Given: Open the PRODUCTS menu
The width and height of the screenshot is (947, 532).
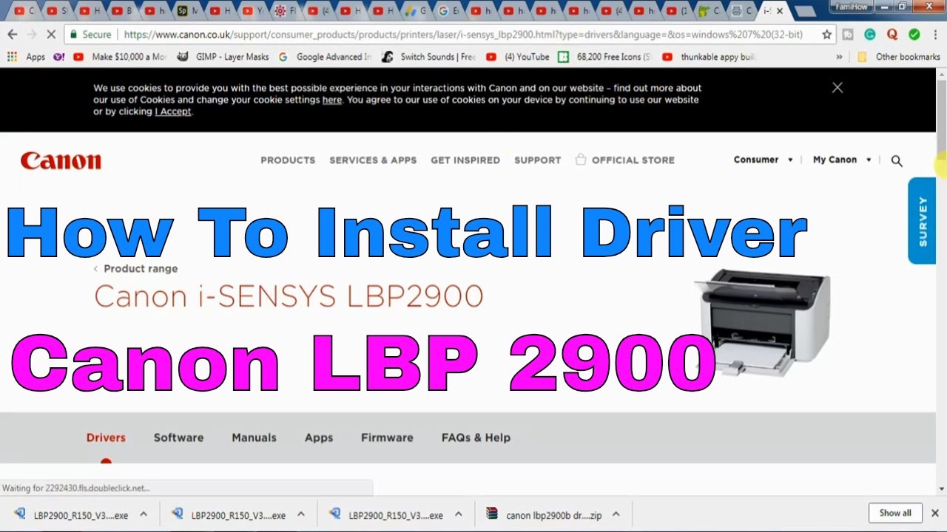Looking at the screenshot, I should click(x=288, y=160).
